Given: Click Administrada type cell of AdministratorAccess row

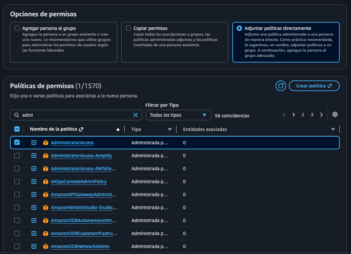Looking at the screenshot, I should tap(150, 143).
